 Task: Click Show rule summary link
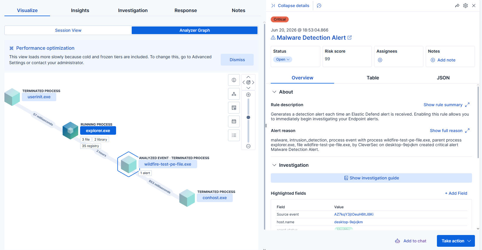pyautogui.click(x=443, y=105)
